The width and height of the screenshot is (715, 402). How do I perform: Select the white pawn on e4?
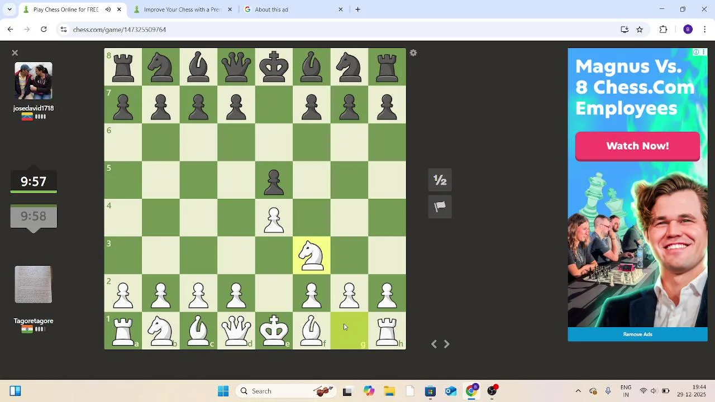pyautogui.click(x=274, y=218)
